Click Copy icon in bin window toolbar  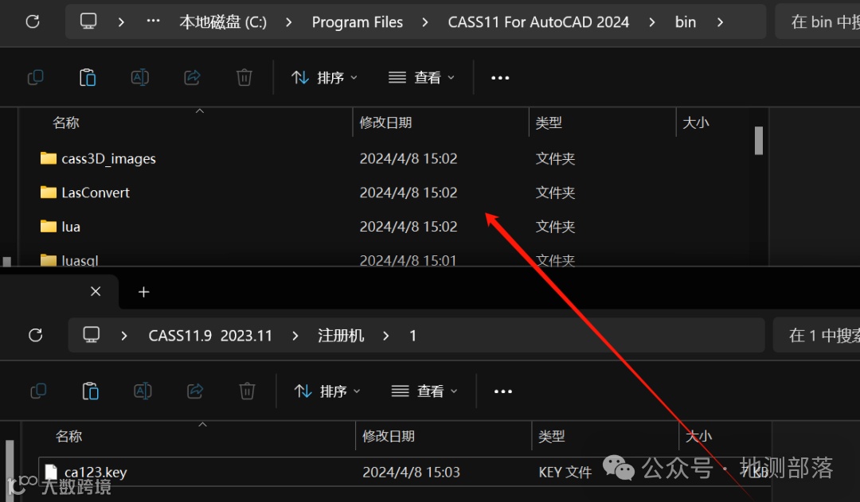tap(36, 77)
